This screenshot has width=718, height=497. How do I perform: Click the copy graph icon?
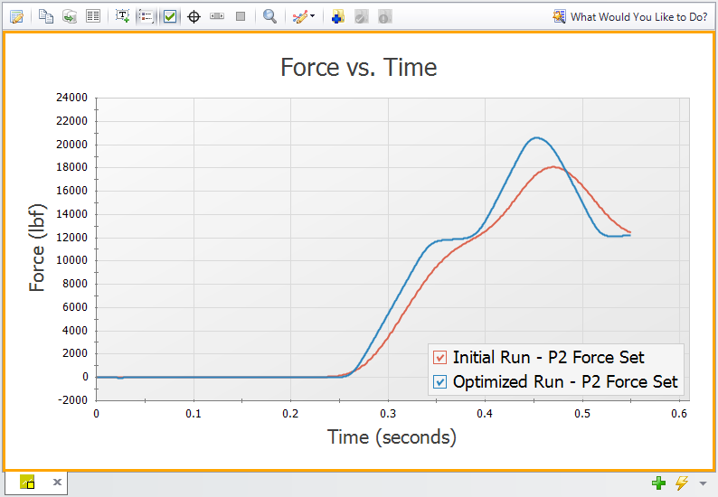pos(46,16)
